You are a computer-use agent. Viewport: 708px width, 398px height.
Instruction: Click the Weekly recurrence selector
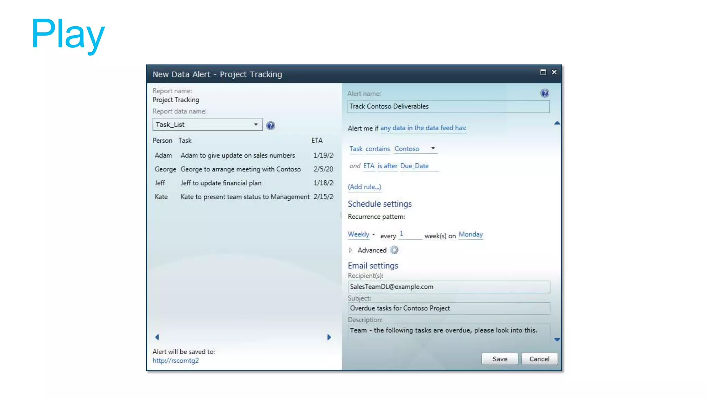click(358, 235)
